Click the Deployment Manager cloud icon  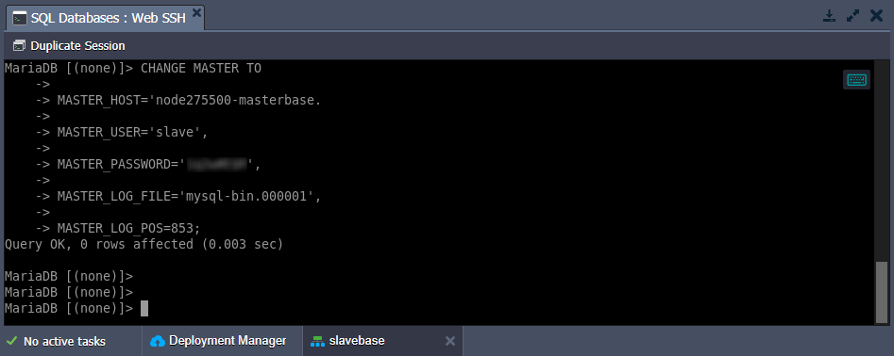tap(158, 341)
